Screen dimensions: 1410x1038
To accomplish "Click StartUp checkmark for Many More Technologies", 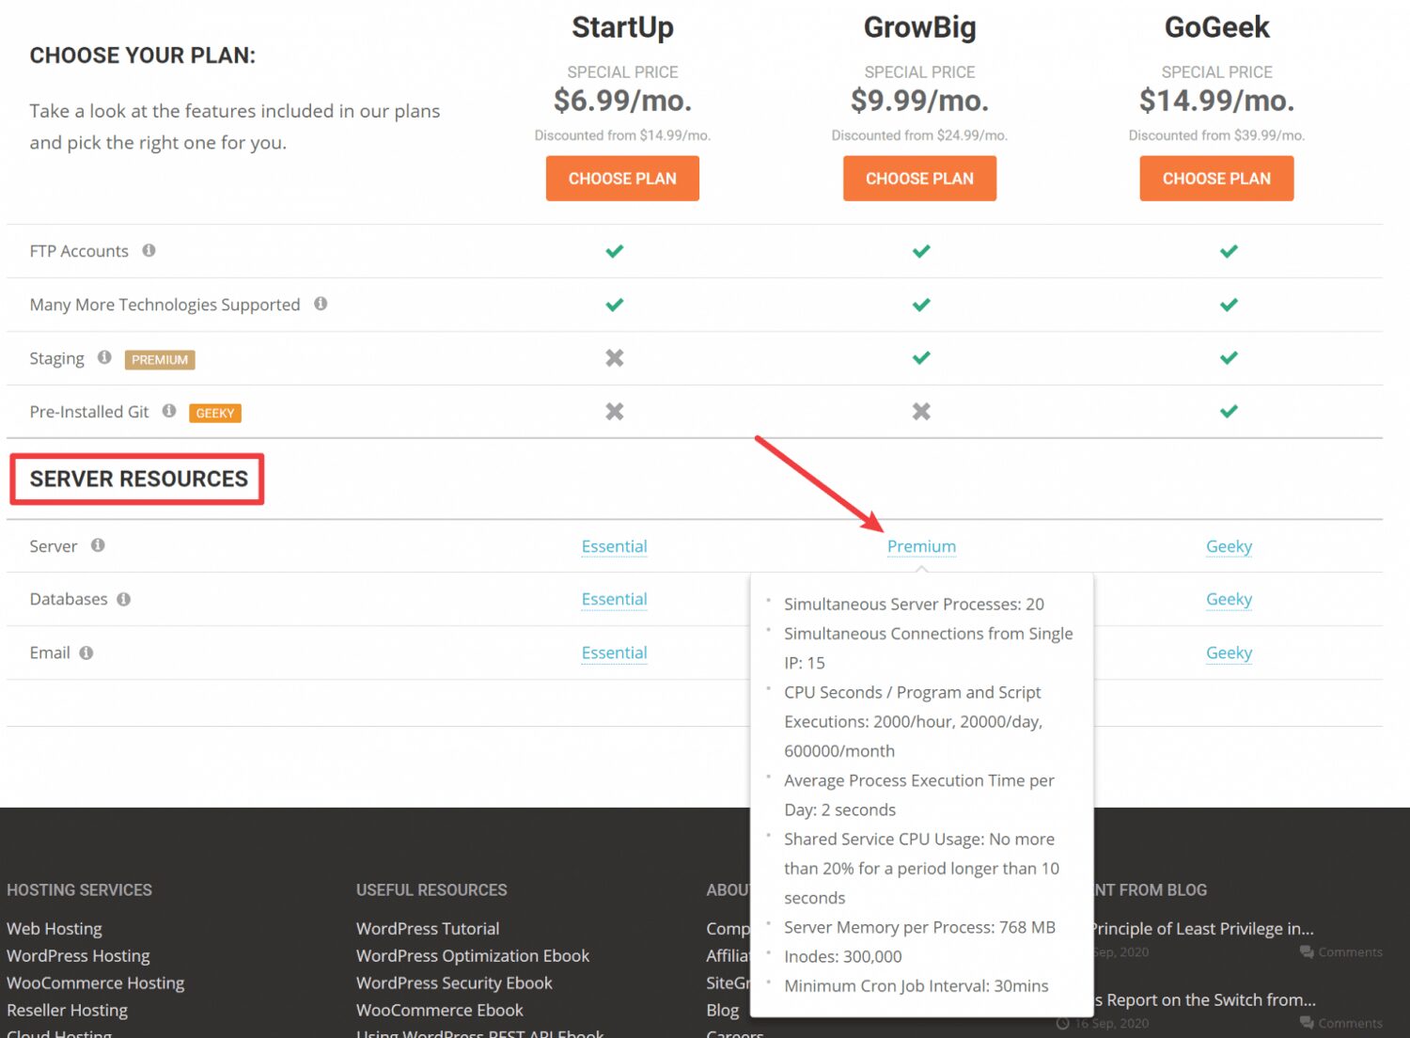I will (x=615, y=305).
